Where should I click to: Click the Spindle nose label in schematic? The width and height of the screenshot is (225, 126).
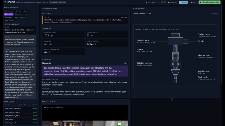pos(204,71)
